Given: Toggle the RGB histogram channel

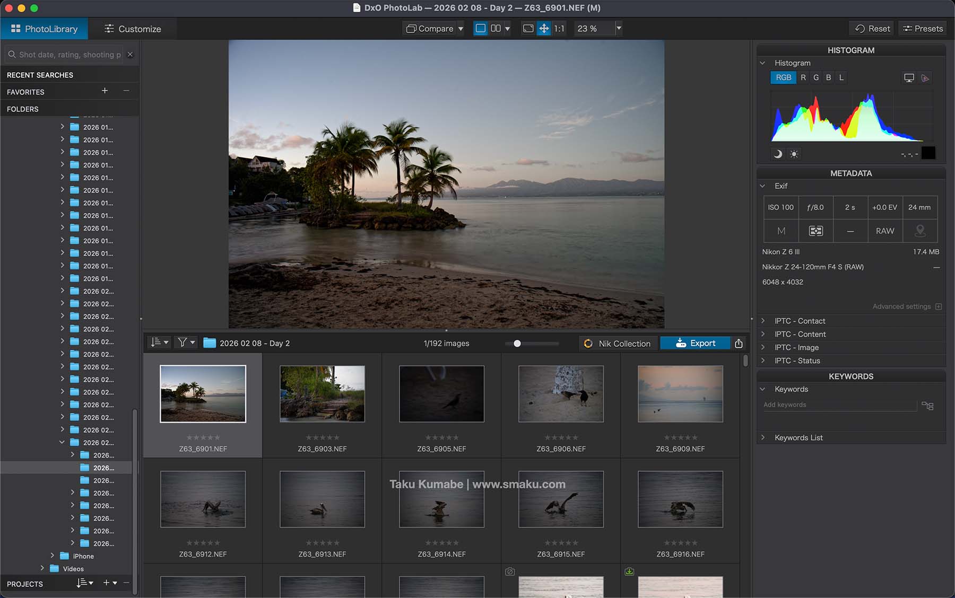Looking at the screenshot, I should [783, 77].
